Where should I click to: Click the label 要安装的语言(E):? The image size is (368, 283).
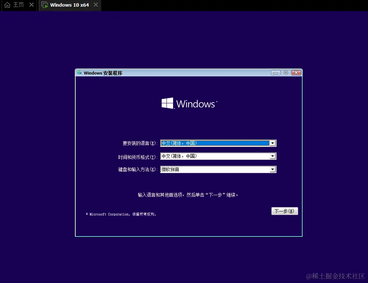click(x=140, y=143)
